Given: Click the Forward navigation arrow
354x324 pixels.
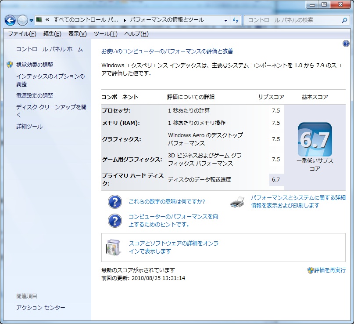Looking at the screenshot, I should pyautogui.click(x=22, y=20).
